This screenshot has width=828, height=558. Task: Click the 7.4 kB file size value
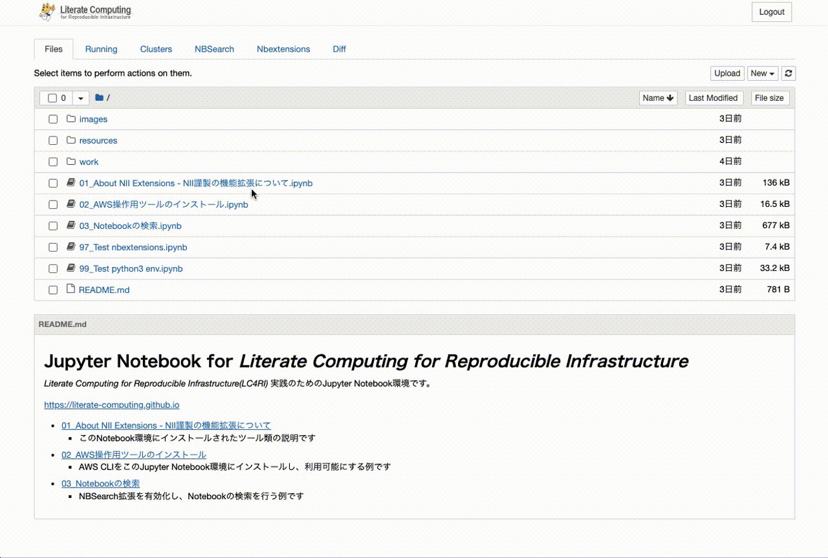tap(777, 247)
